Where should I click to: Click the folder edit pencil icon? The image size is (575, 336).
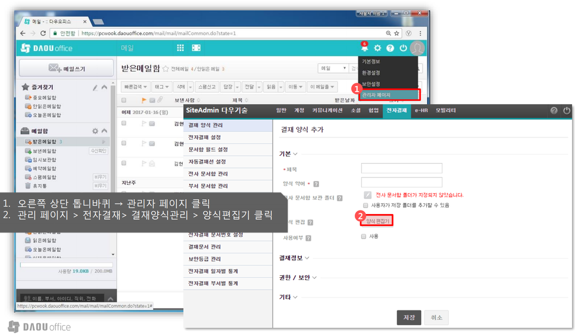coord(367,195)
